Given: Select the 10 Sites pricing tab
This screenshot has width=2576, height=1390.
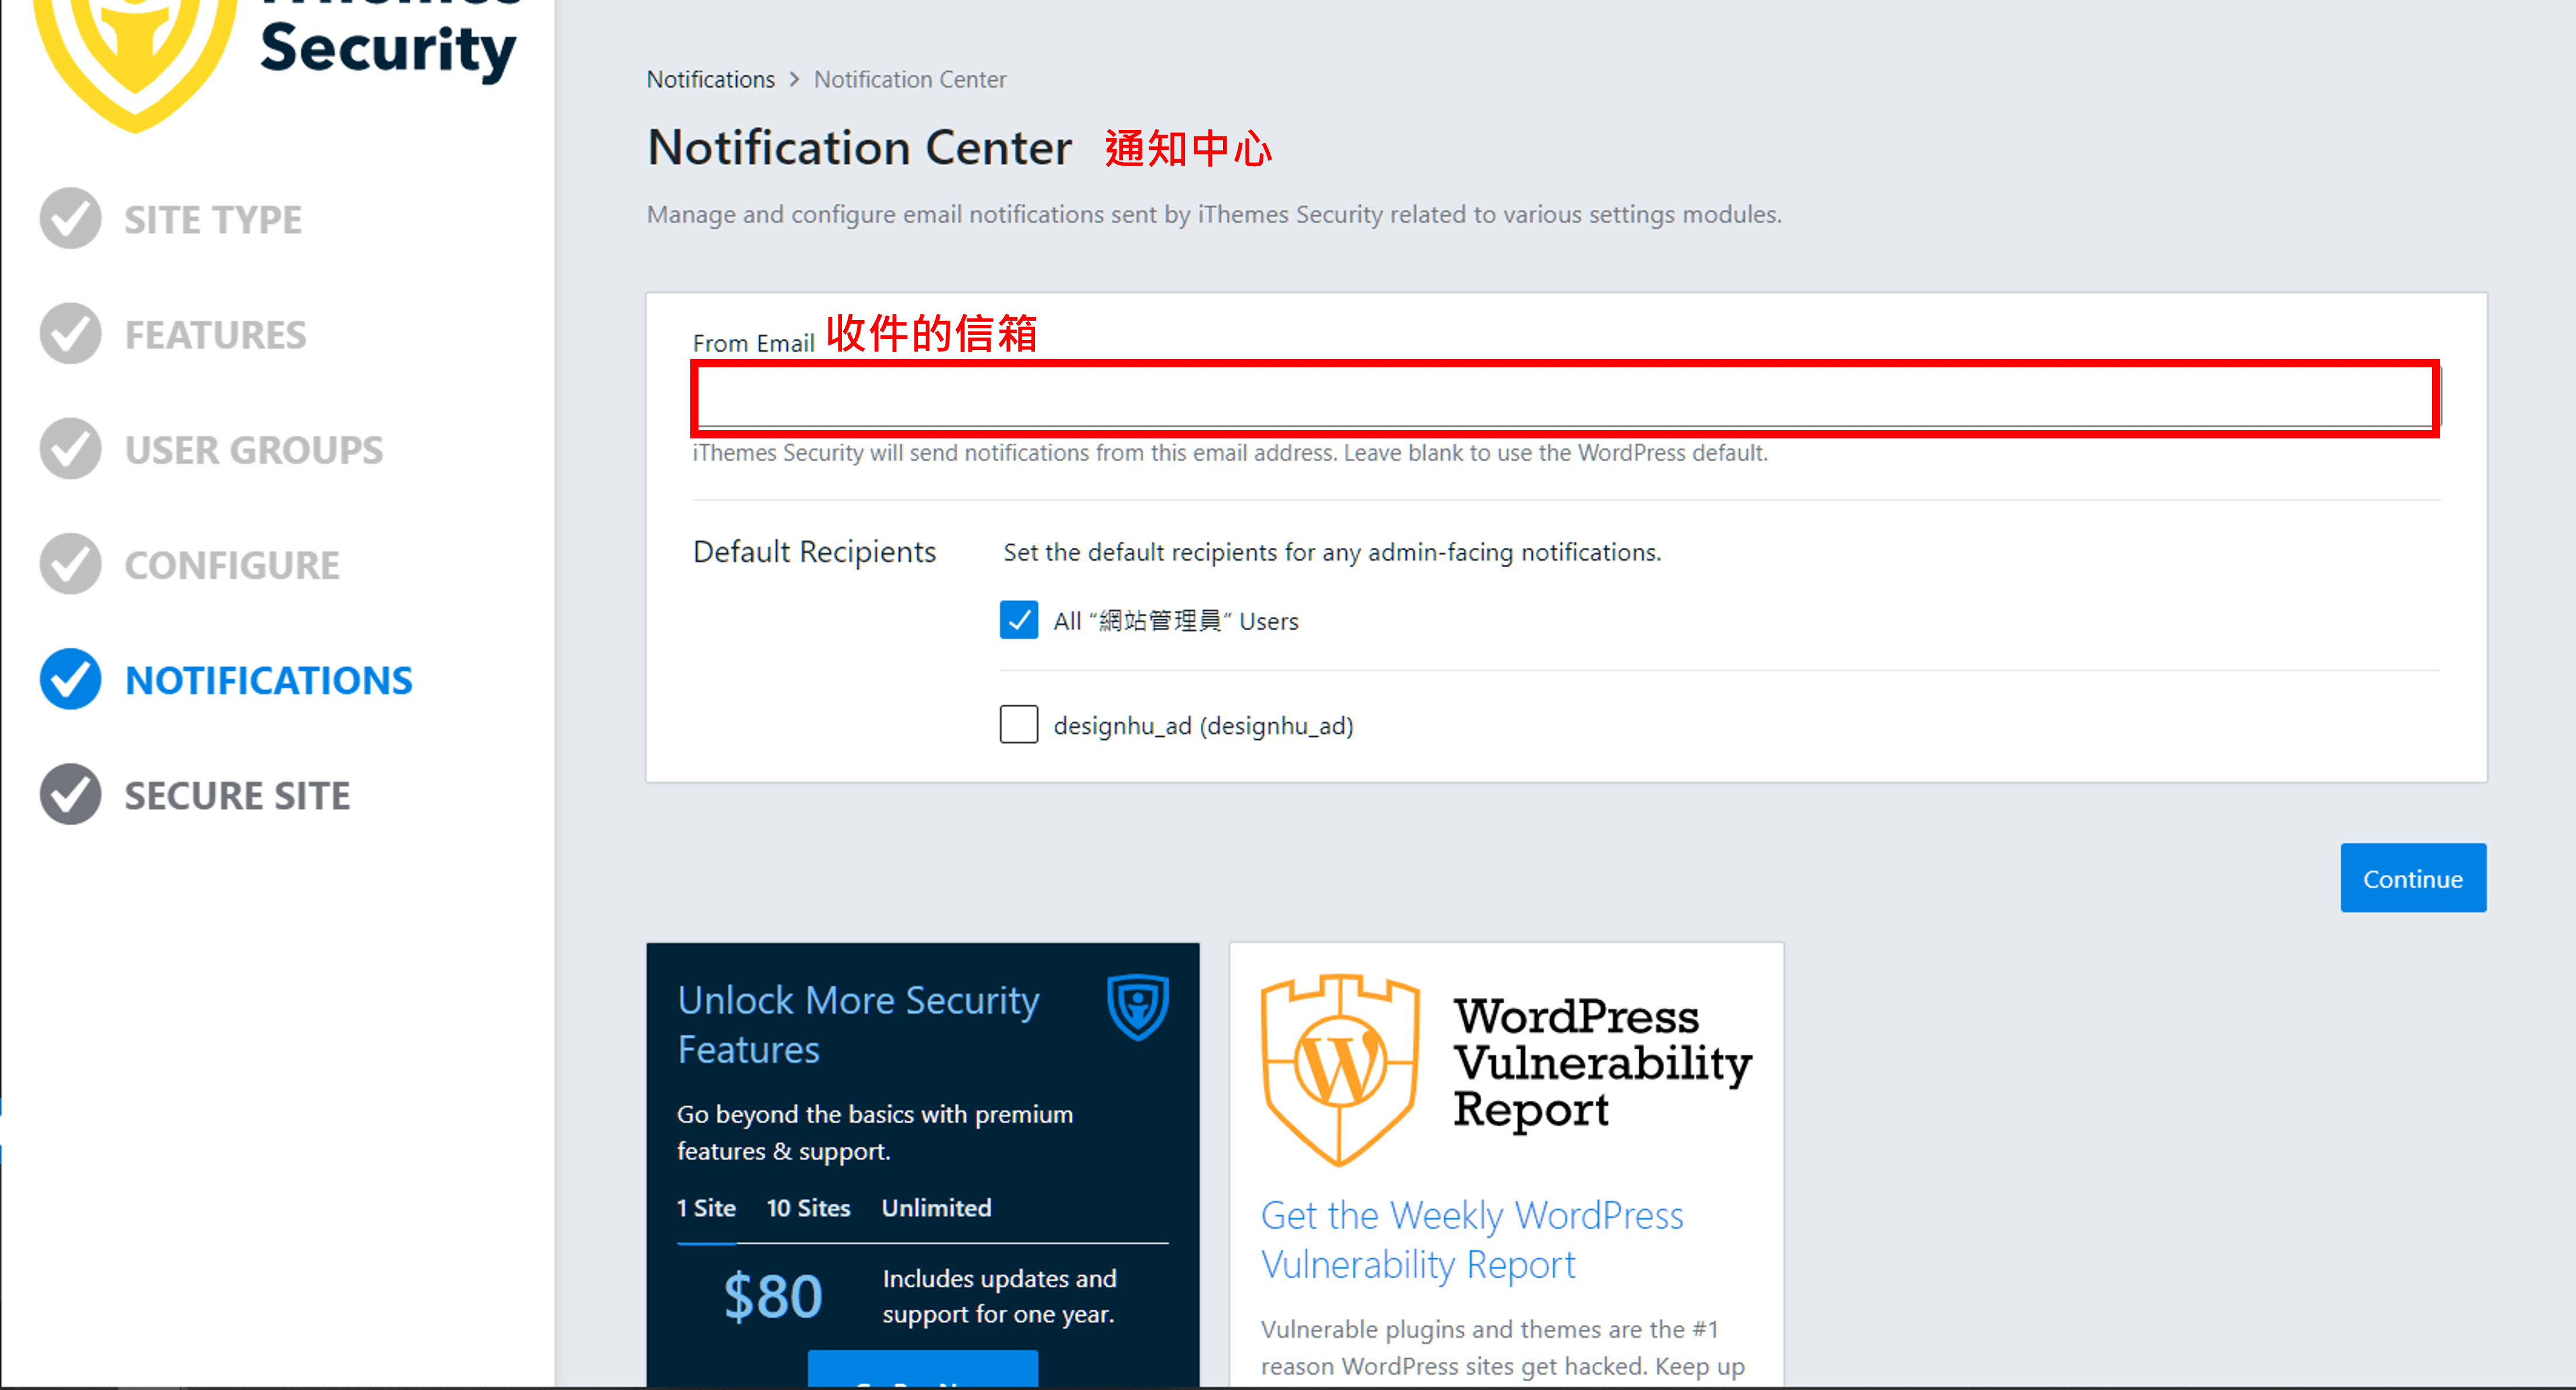Looking at the screenshot, I should click(x=808, y=1208).
